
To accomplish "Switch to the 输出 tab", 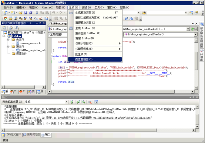I will pos(46,135).
